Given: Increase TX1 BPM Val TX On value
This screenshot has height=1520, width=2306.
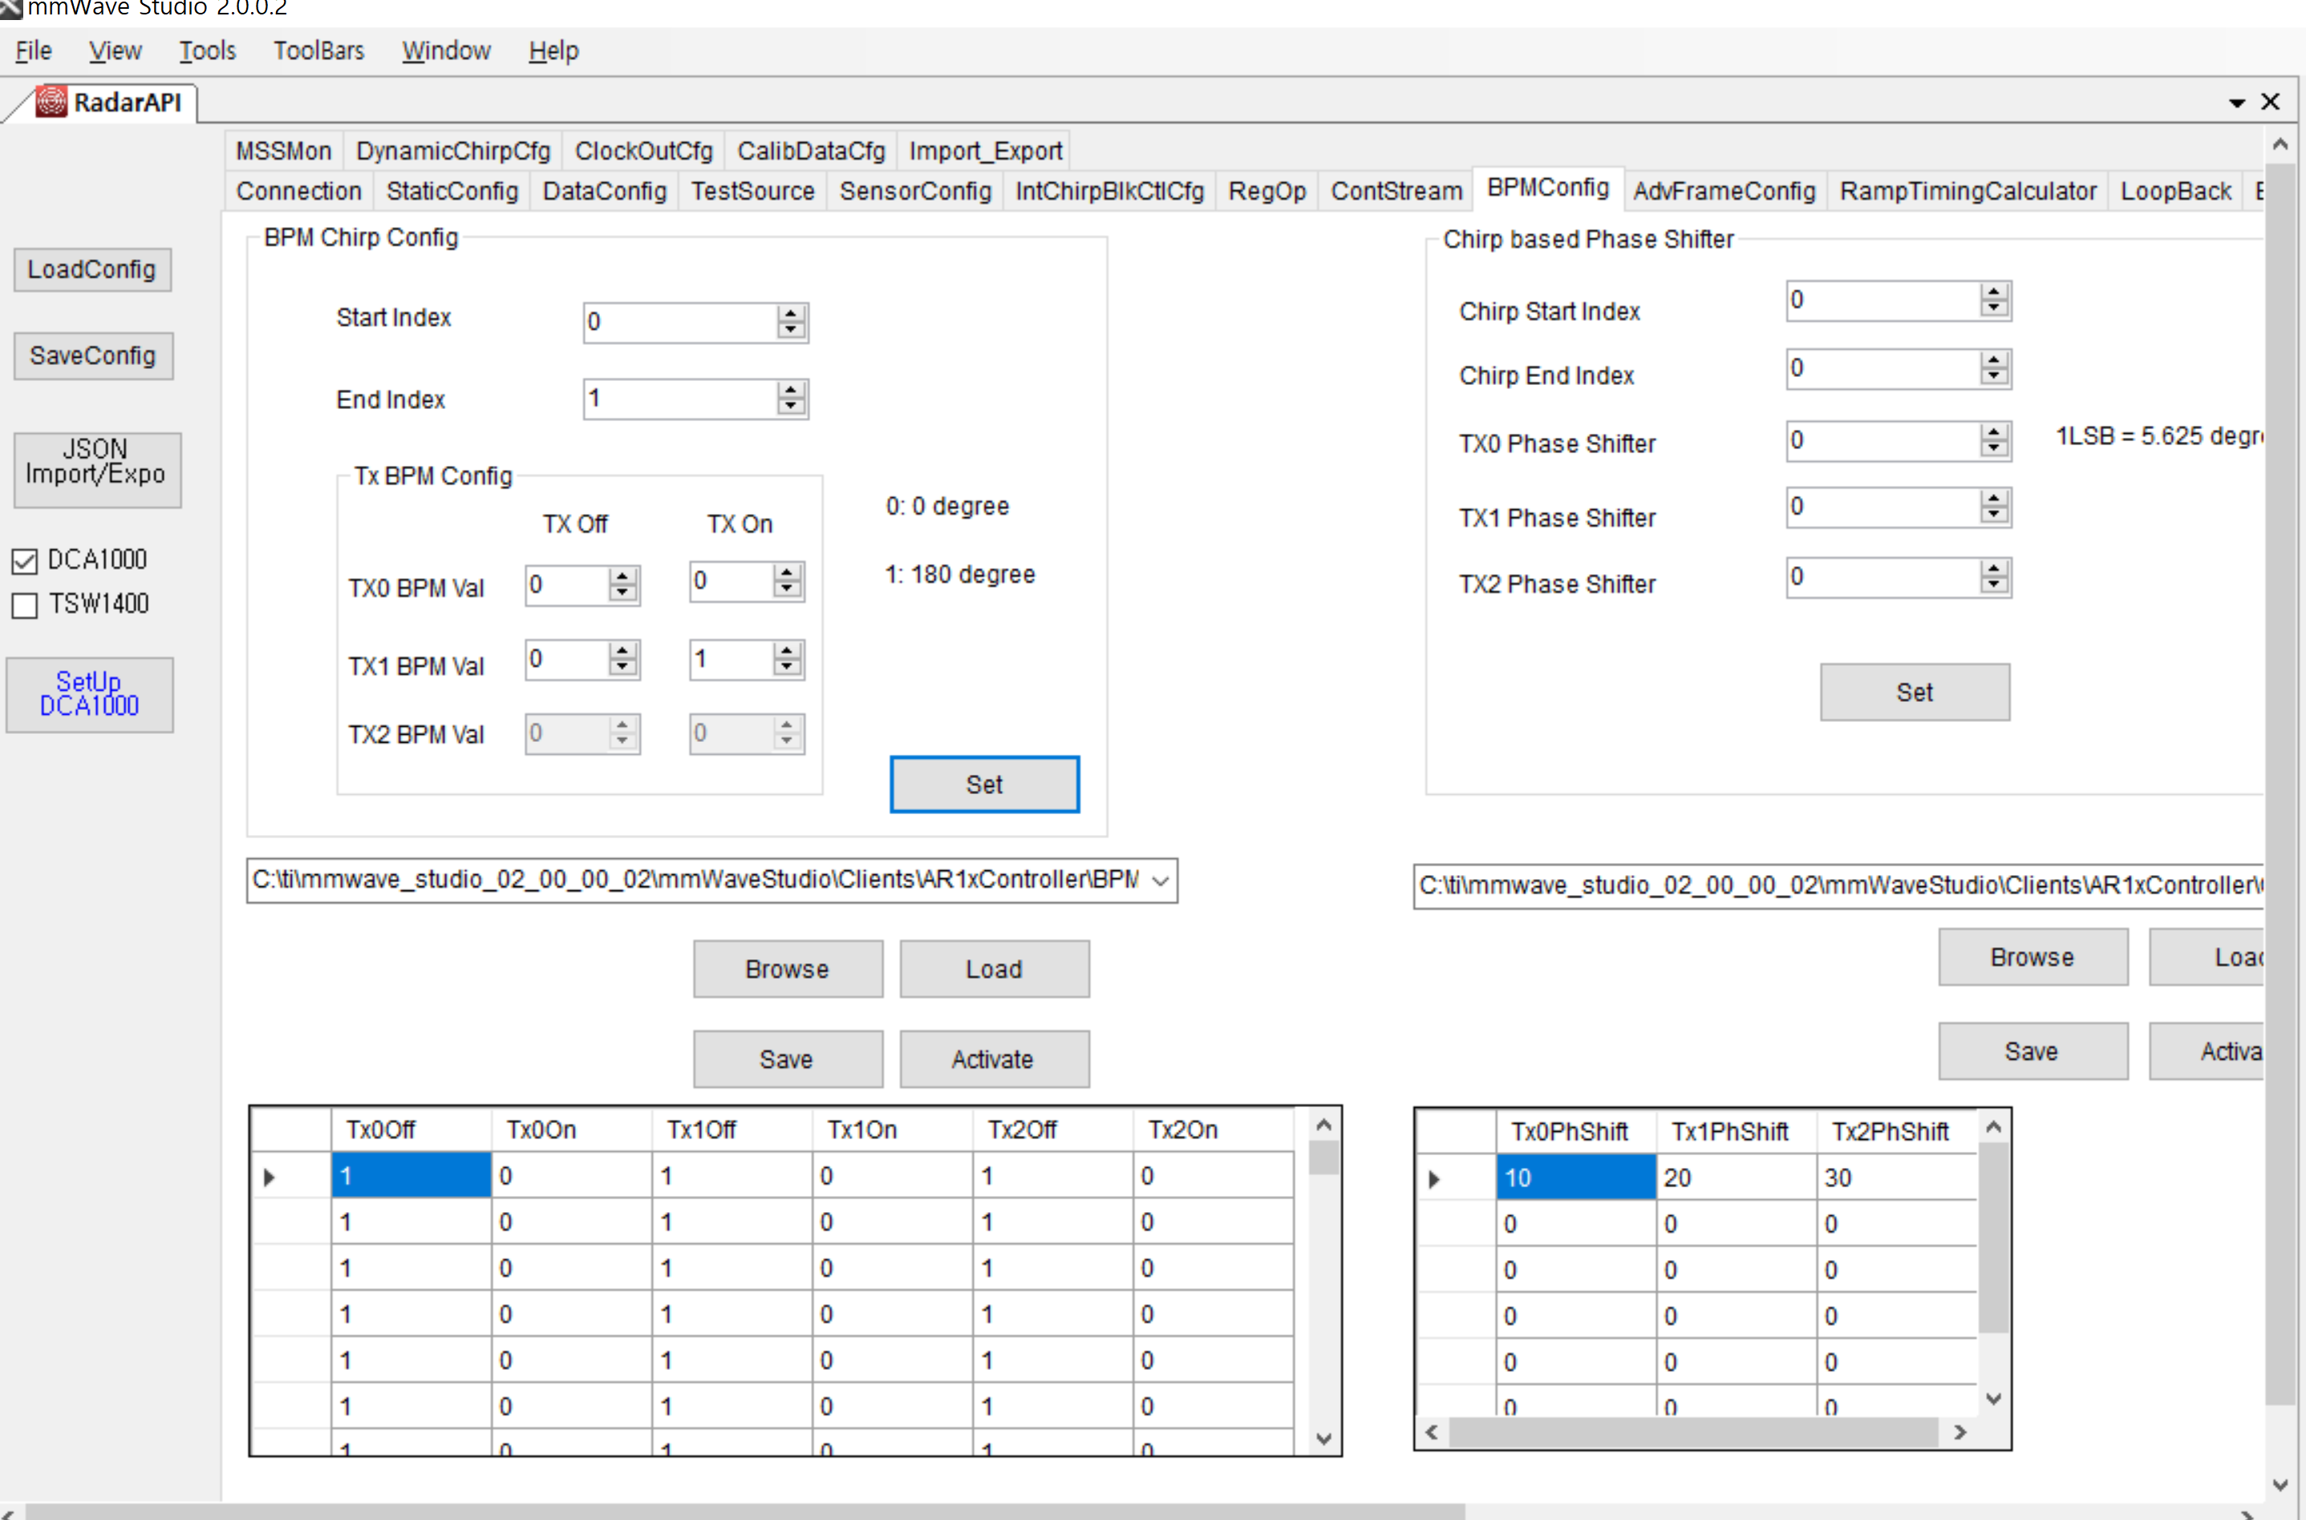Looking at the screenshot, I should click(787, 650).
